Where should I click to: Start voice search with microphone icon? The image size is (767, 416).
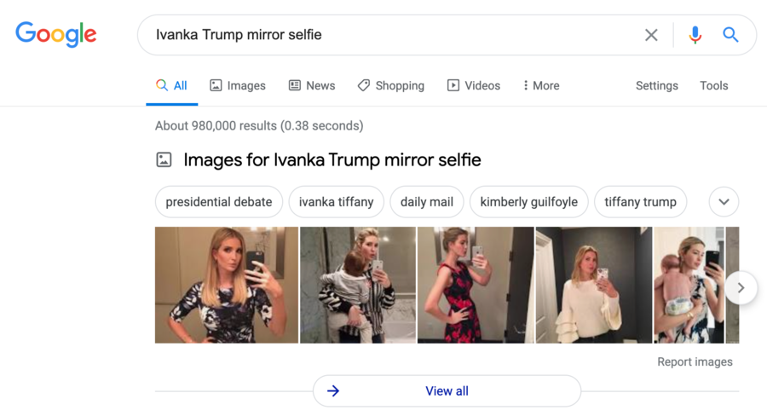click(695, 35)
